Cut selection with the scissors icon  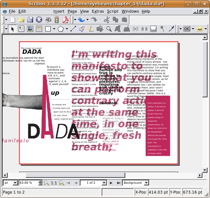(x=107, y=20)
